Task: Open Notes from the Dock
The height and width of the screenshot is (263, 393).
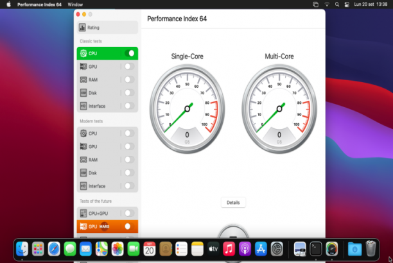Action: coord(197,249)
